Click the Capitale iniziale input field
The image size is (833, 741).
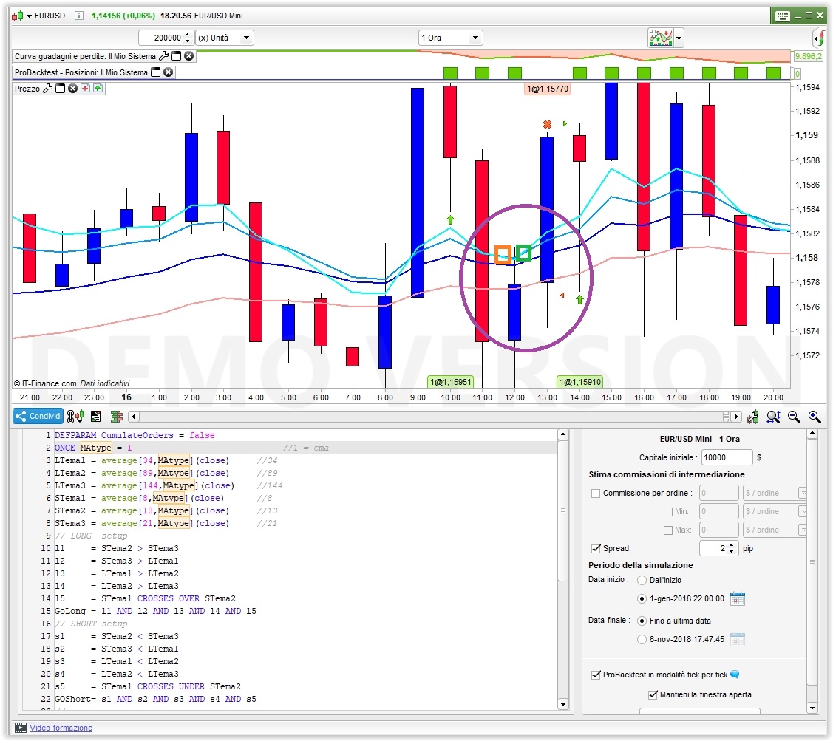point(727,457)
